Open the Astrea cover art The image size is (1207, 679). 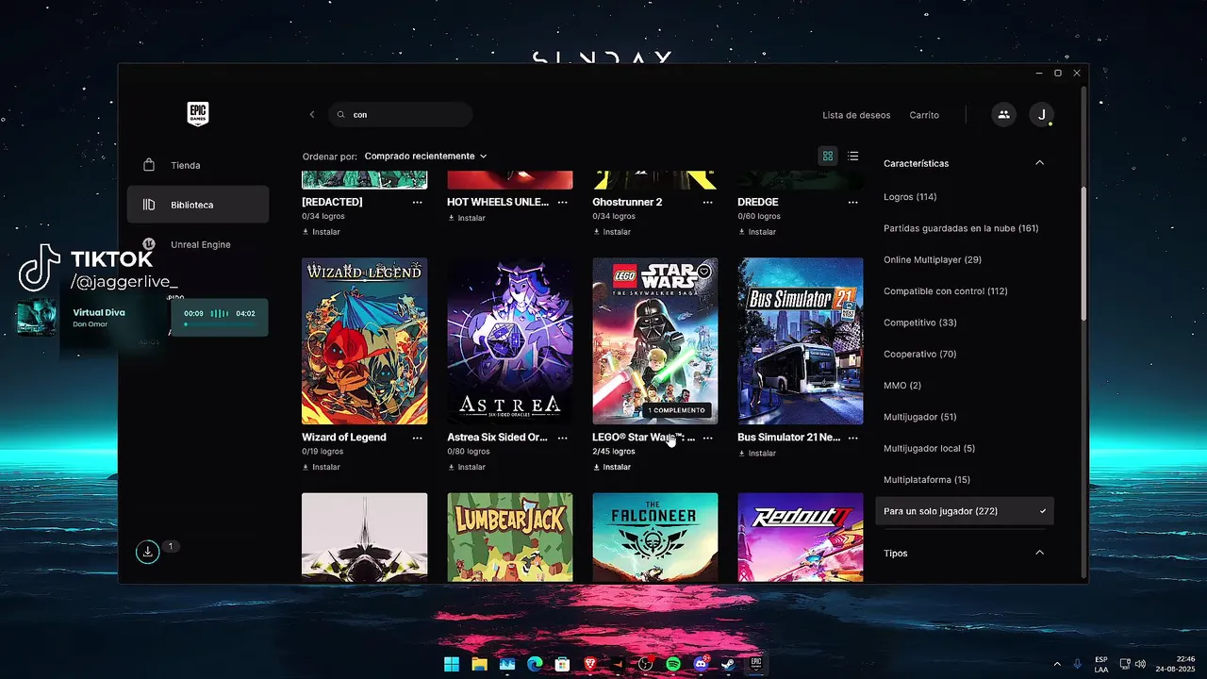pyautogui.click(x=510, y=341)
